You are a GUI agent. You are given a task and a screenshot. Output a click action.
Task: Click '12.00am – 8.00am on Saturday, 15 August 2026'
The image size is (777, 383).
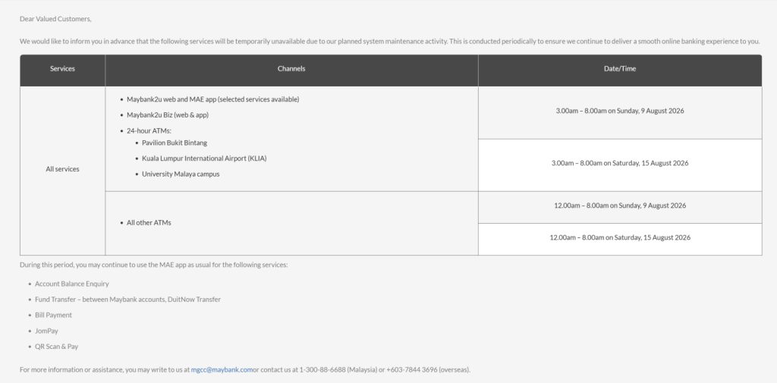[x=620, y=237]
